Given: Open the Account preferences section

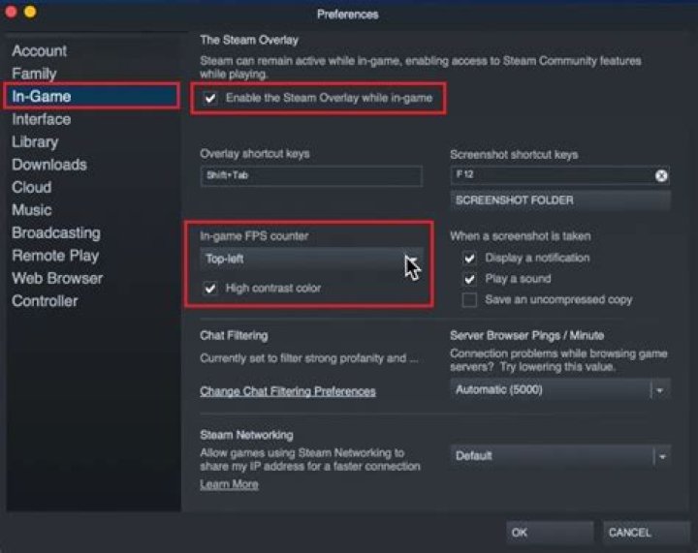Looking at the screenshot, I should 39,50.
